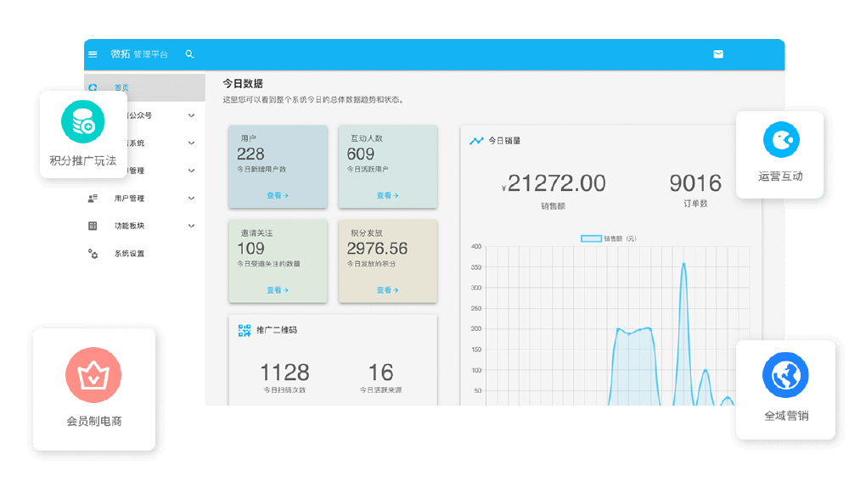Click the search magnifier icon in header
The width and height of the screenshot is (866, 493).
(189, 54)
